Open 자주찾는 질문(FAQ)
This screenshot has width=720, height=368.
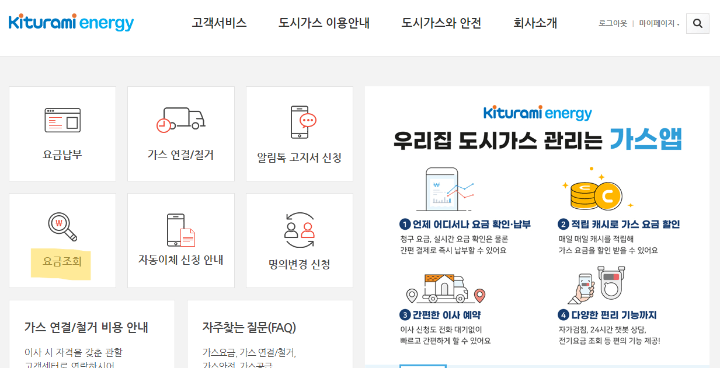pyautogui.click(x=250, y=328)
